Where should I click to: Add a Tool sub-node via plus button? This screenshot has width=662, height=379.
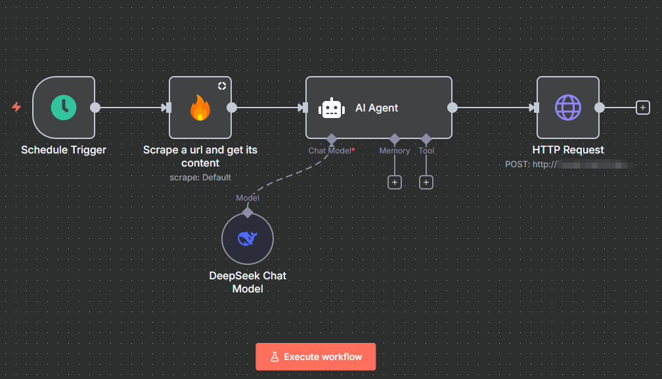coord(426,182)
